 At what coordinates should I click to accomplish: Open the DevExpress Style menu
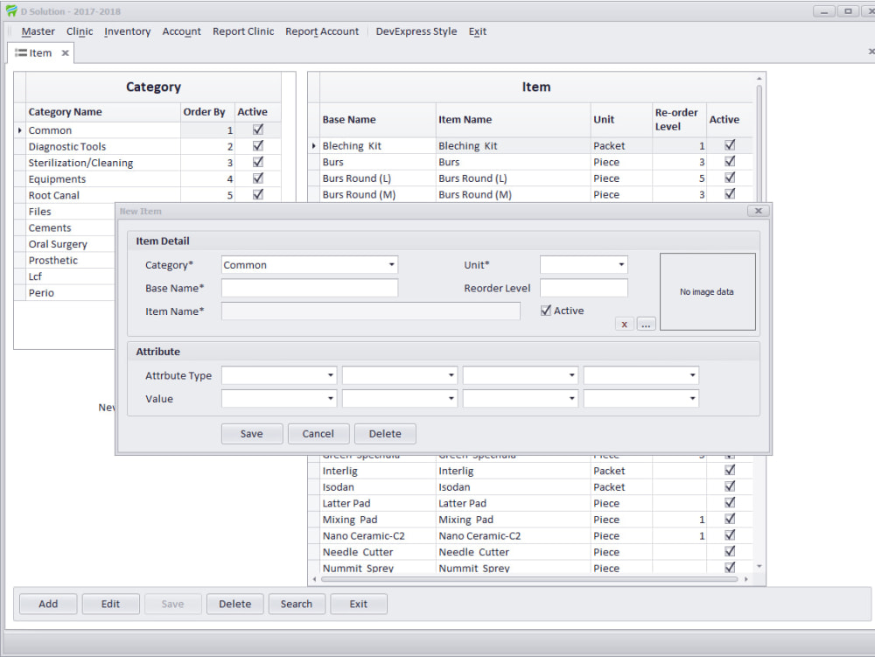click(416, 31)
